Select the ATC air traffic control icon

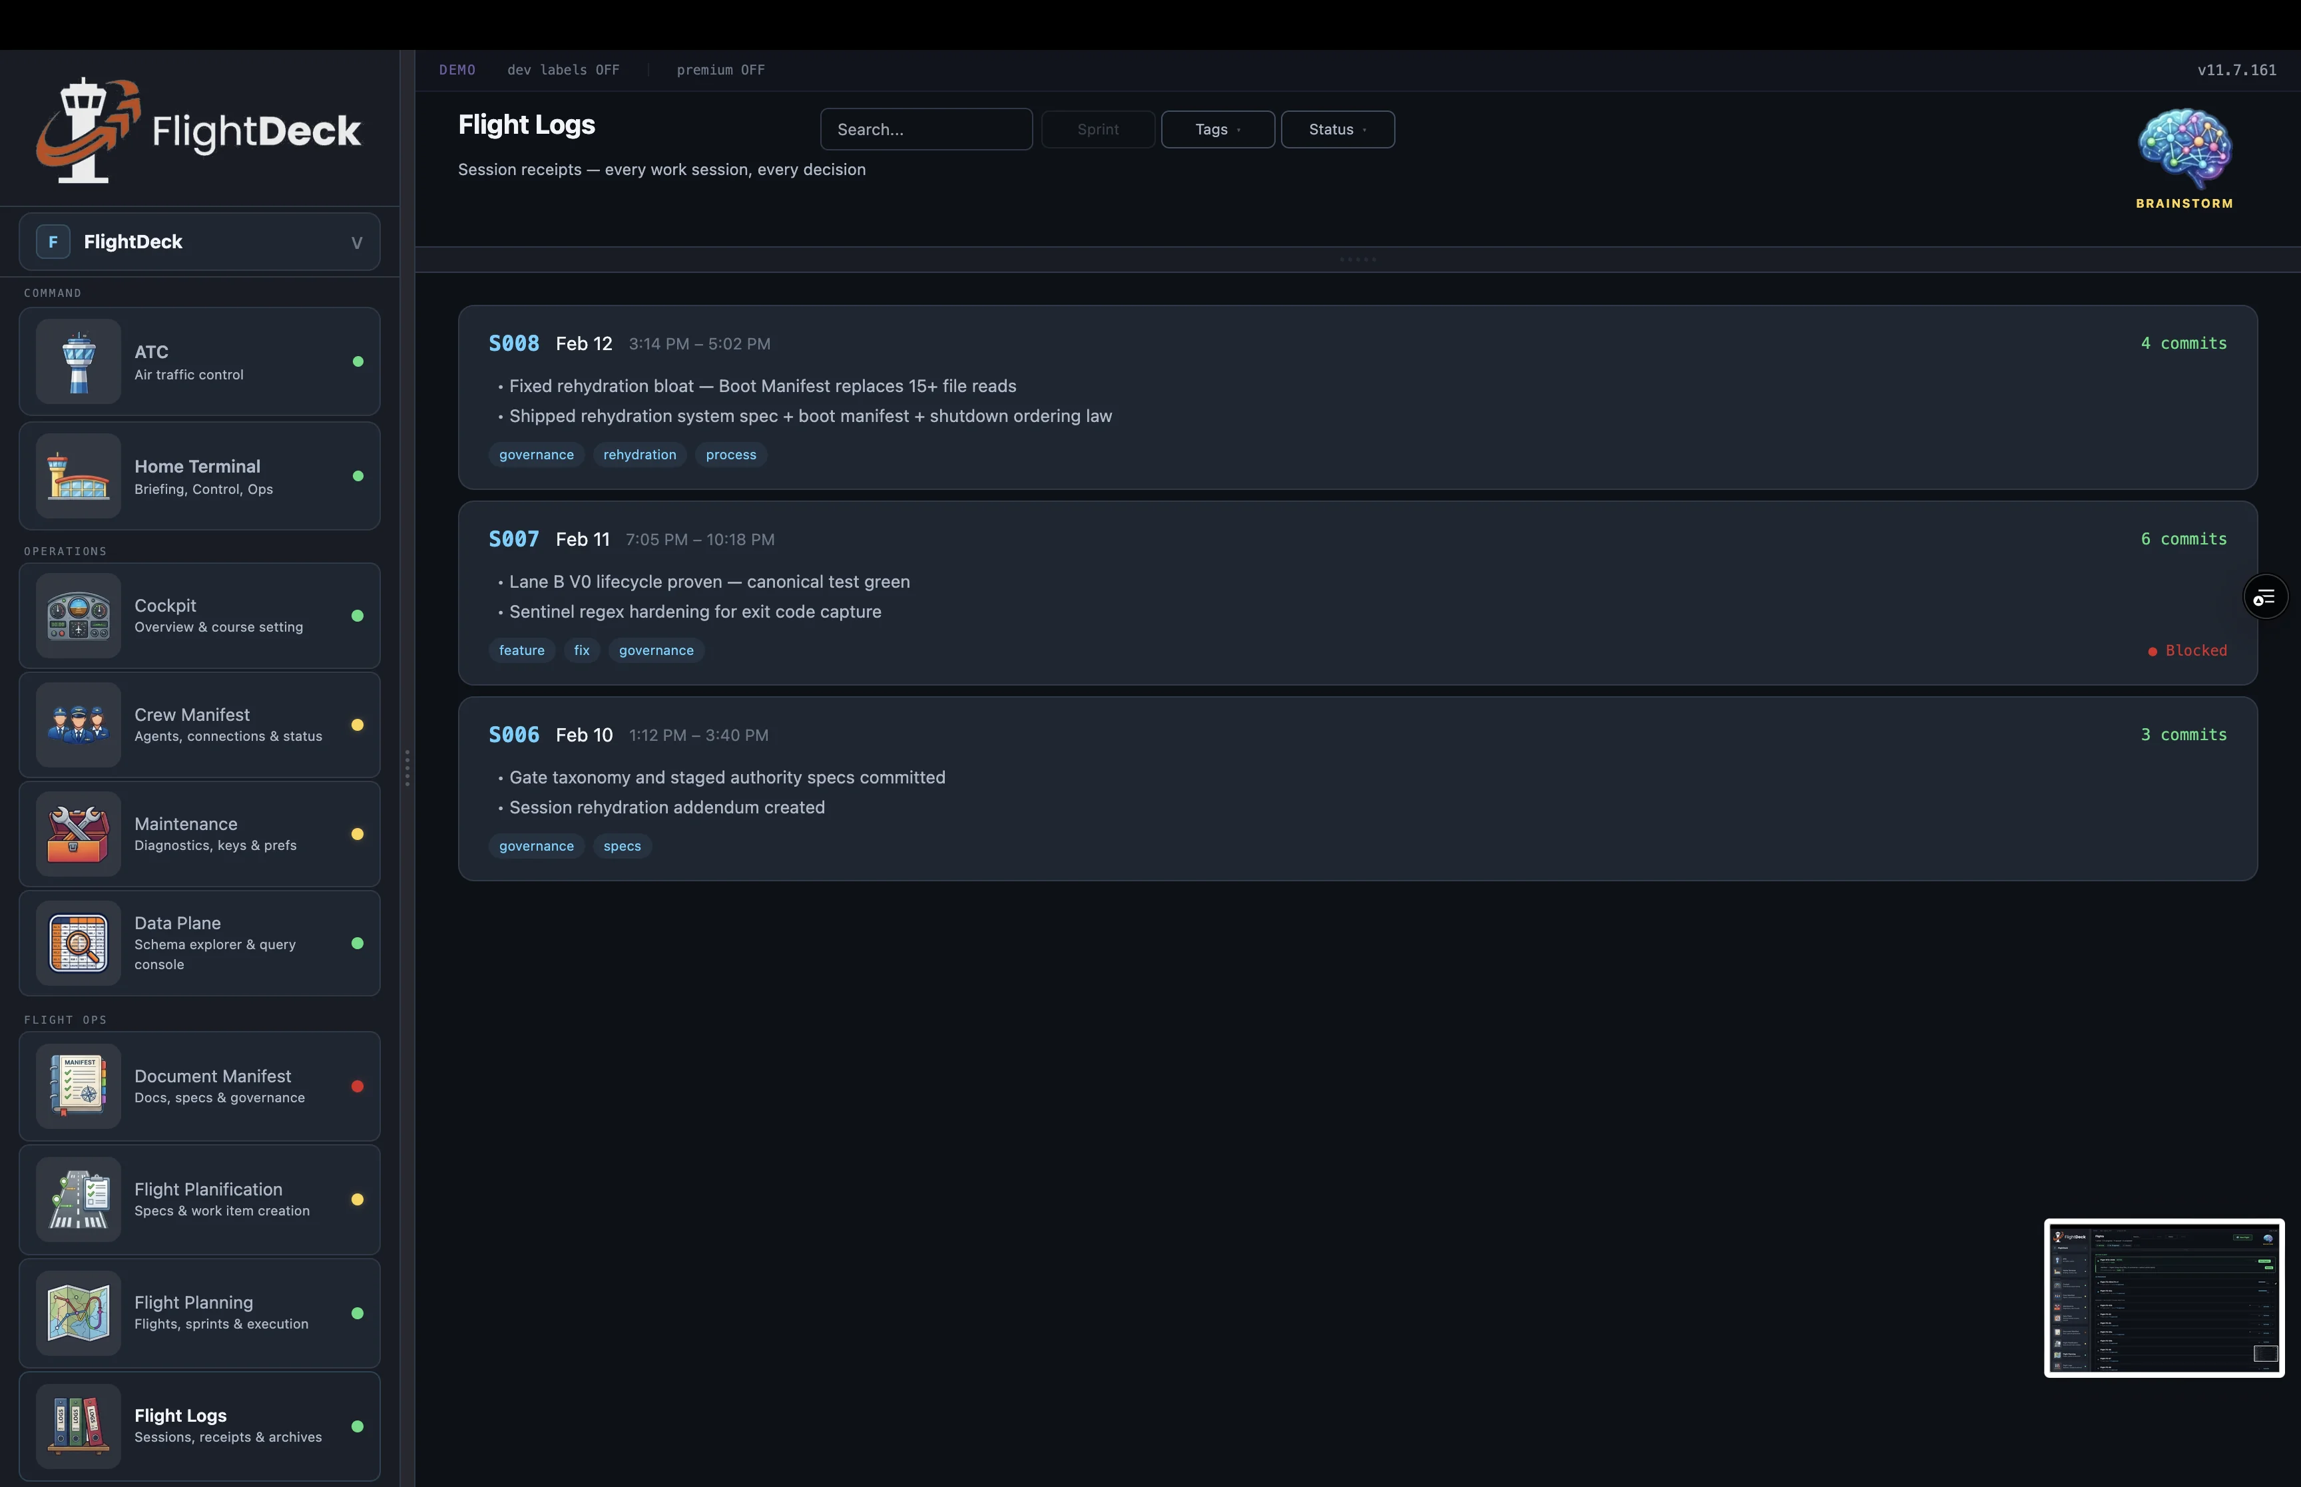(x=77, y=361)
